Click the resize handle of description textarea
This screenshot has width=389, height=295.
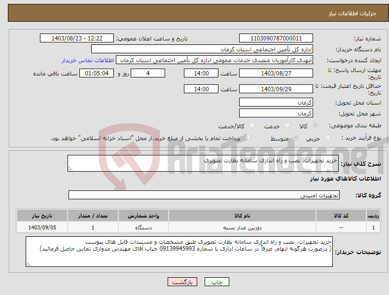coord(70,169)
